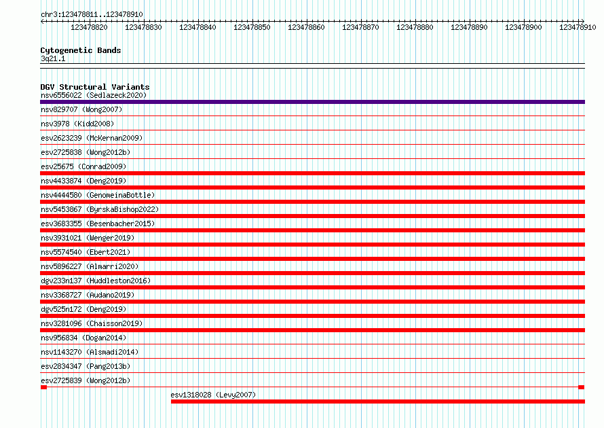Click the esv1318028 (Levy2007) label

point(213,395)
